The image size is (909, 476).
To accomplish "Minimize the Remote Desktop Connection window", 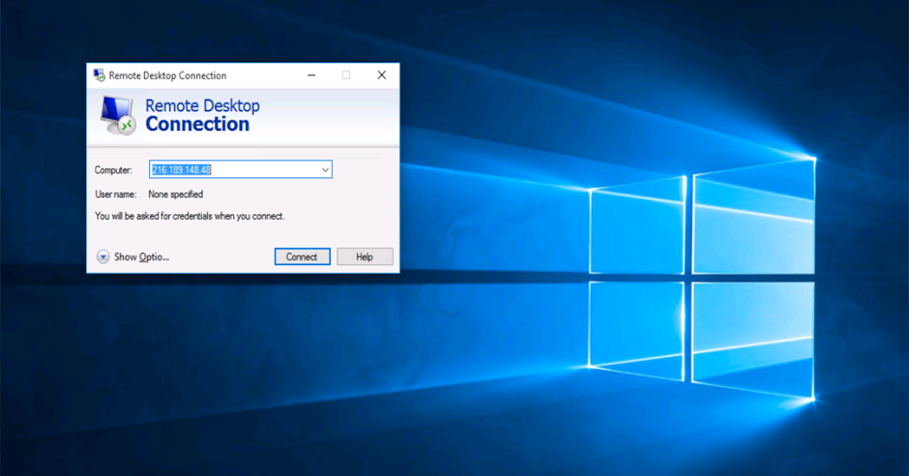I will [x=311, y=75].
